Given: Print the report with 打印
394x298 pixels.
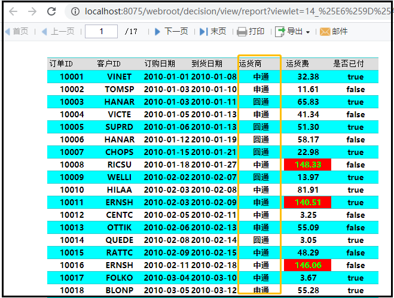Looking at the screenshot, I should pyautogui.click(x=251, y=32).
